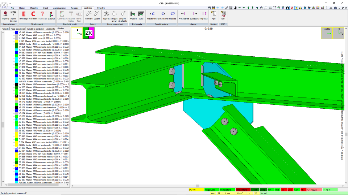Click Mostra deformed shape icon
The height and width of the screenshot is (195, 348).
pos(133,16)
